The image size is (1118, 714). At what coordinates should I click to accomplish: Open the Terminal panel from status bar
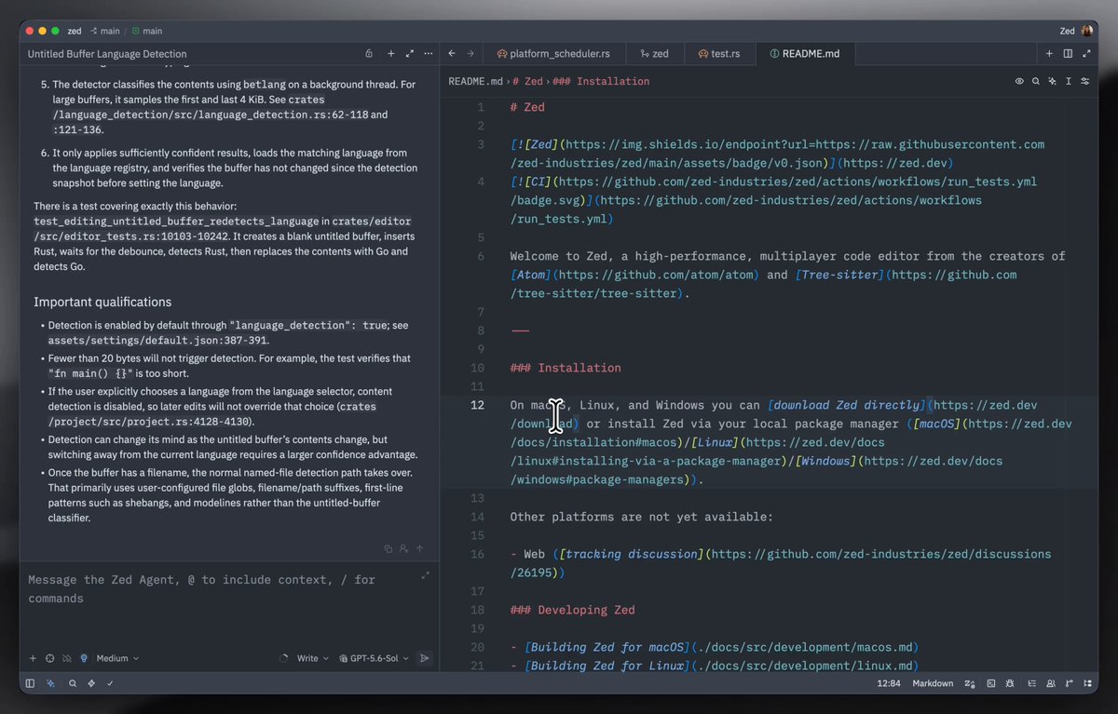(990, 683)
